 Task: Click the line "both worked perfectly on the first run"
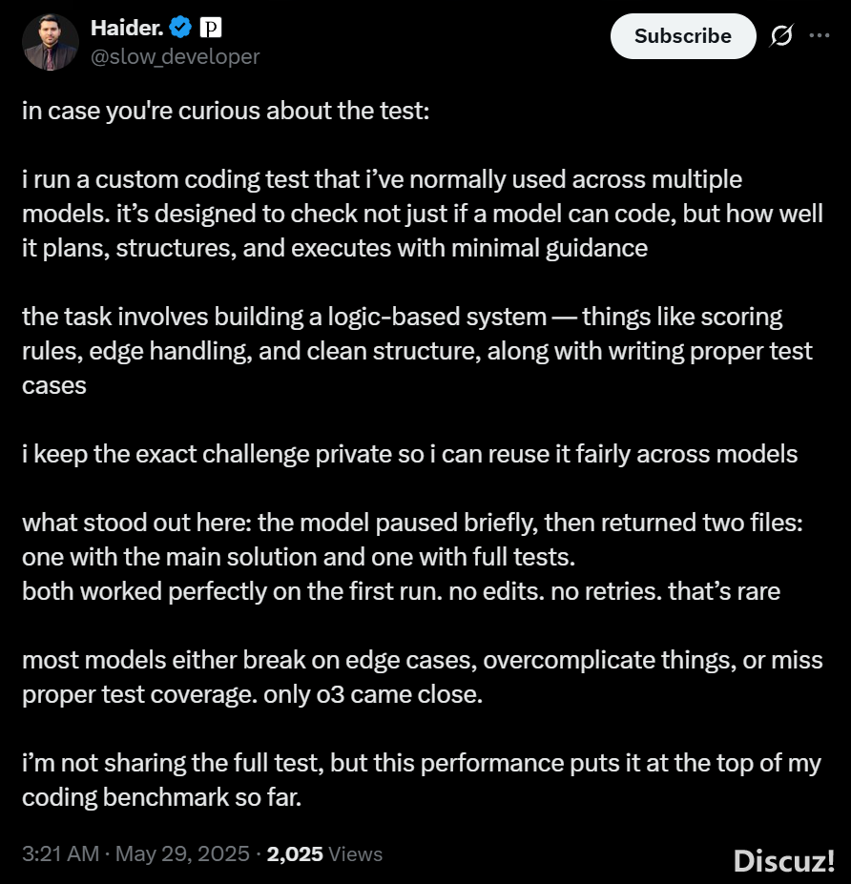point(401,591)
